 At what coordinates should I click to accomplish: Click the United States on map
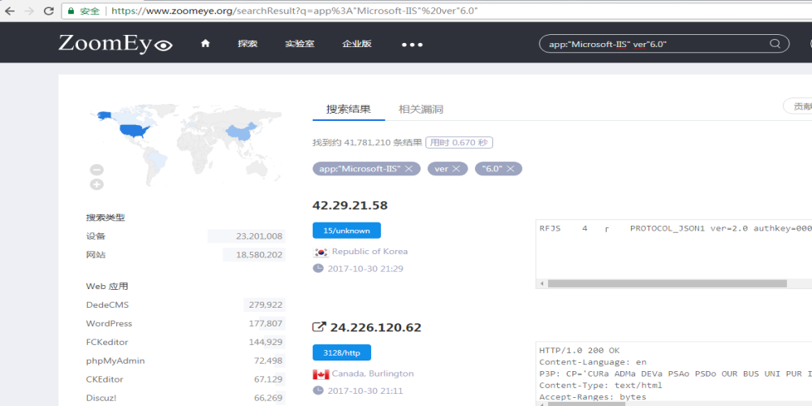[134, 130]
